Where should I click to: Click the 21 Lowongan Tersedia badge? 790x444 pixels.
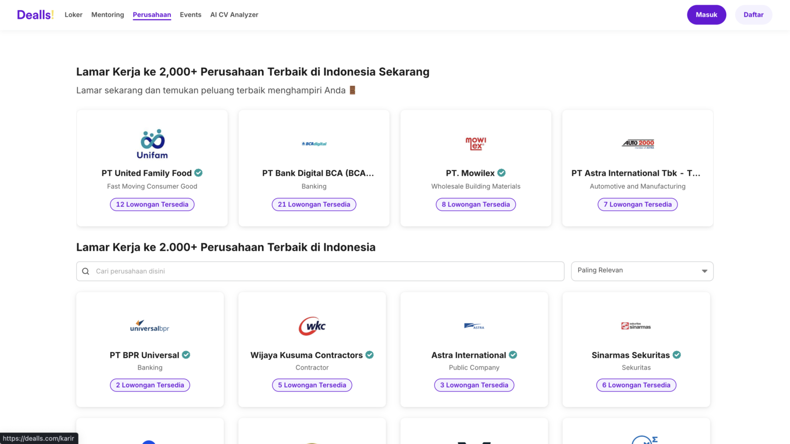tap(314, 204)
